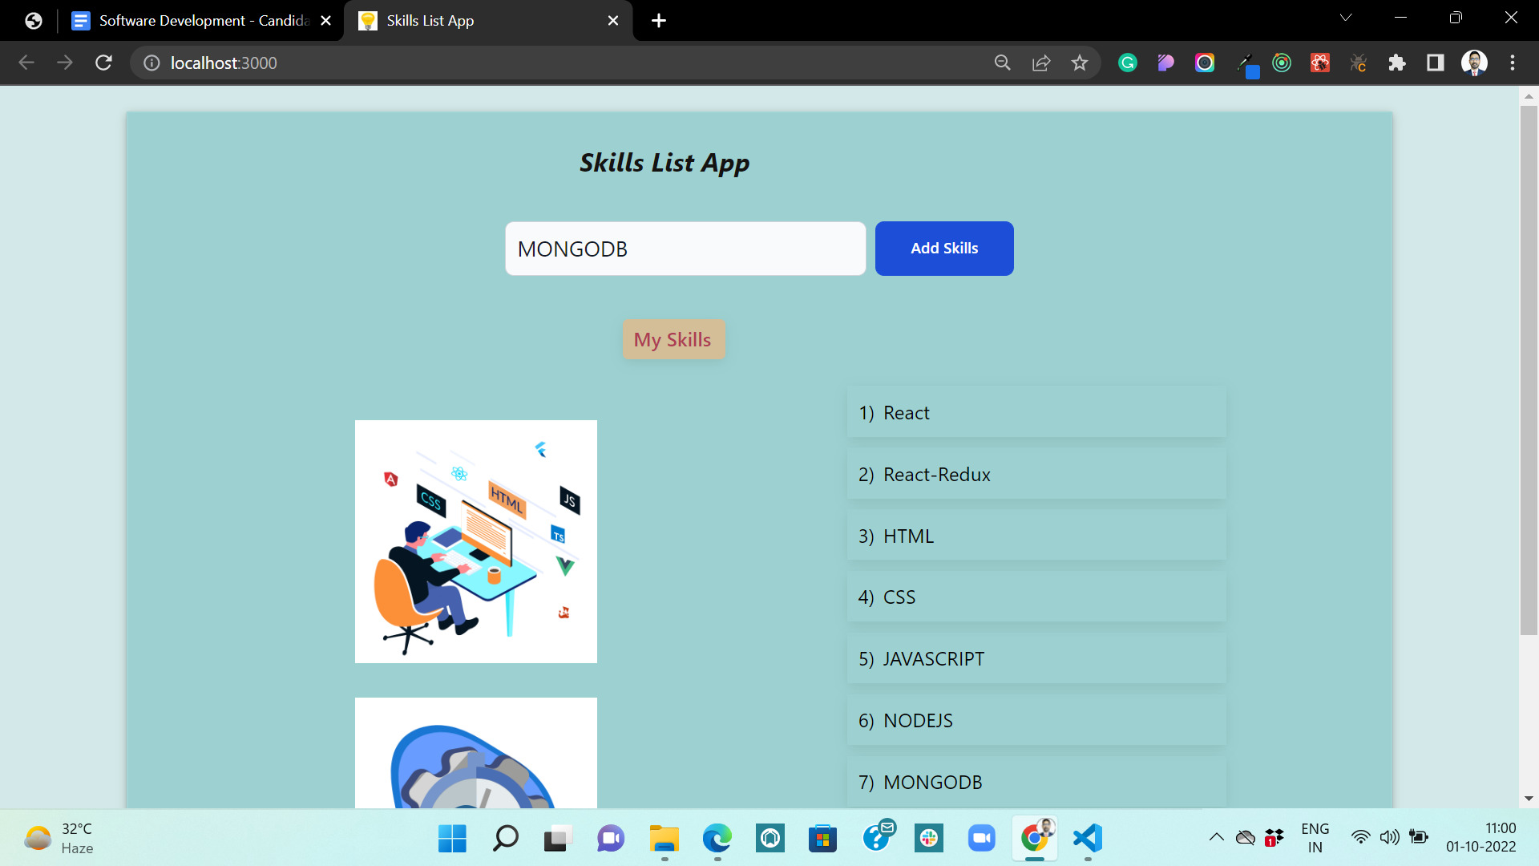Open React Developer Tools extension
1539x866 pixels.
(x=1319, y=63)
